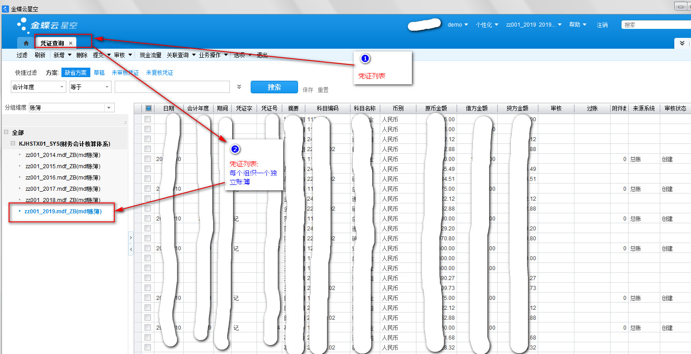Viewport: 691px width, 354px height.
Task: Toggle the select-all checkbox in grid header
Action: click(148, 108)
